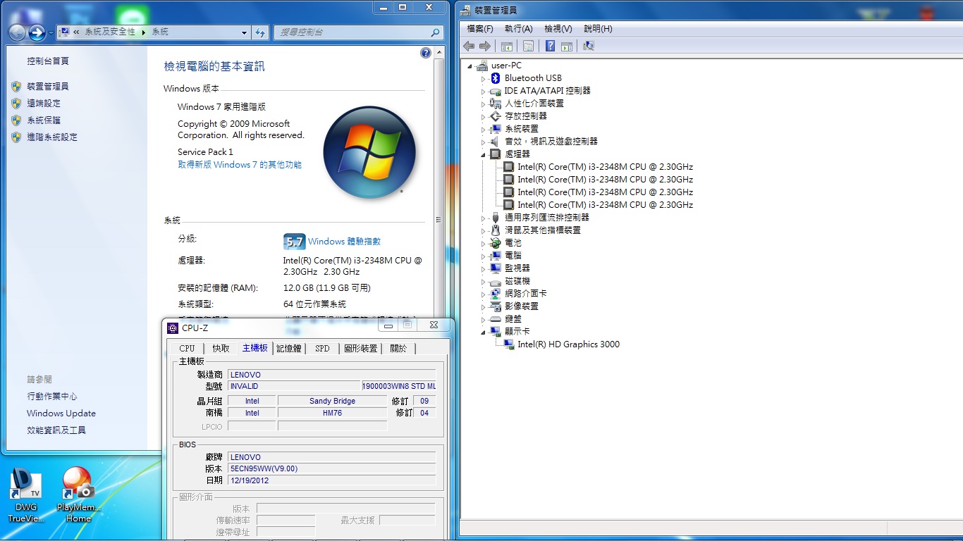The width and height of the screenshot is (963, 541).
Task: Open the 檢視(V) menu in Device Manager
Action: (x=558, y=29)
